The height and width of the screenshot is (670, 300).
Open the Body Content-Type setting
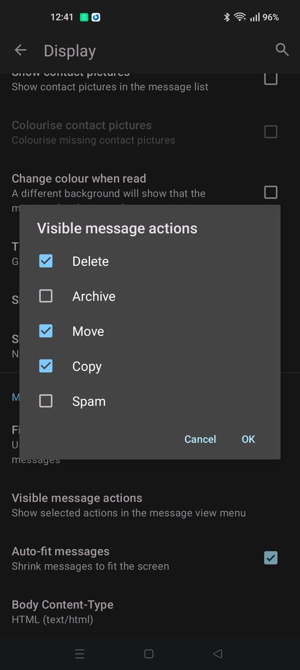[150, 612]
